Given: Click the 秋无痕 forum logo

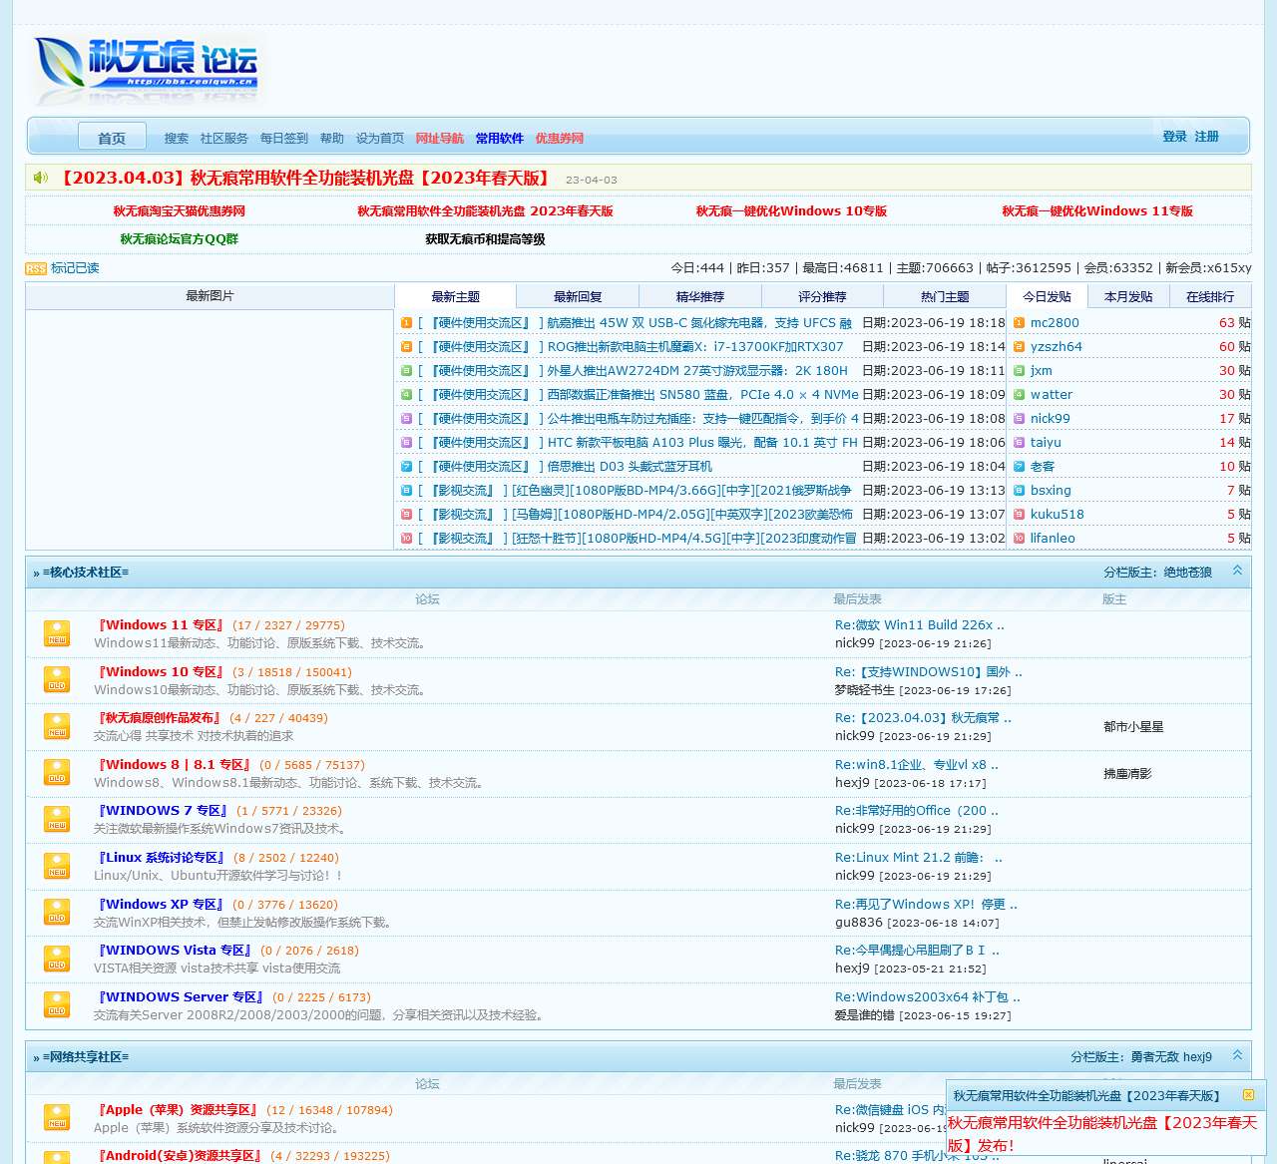Looking at the screenshot, I should (146, 68).
